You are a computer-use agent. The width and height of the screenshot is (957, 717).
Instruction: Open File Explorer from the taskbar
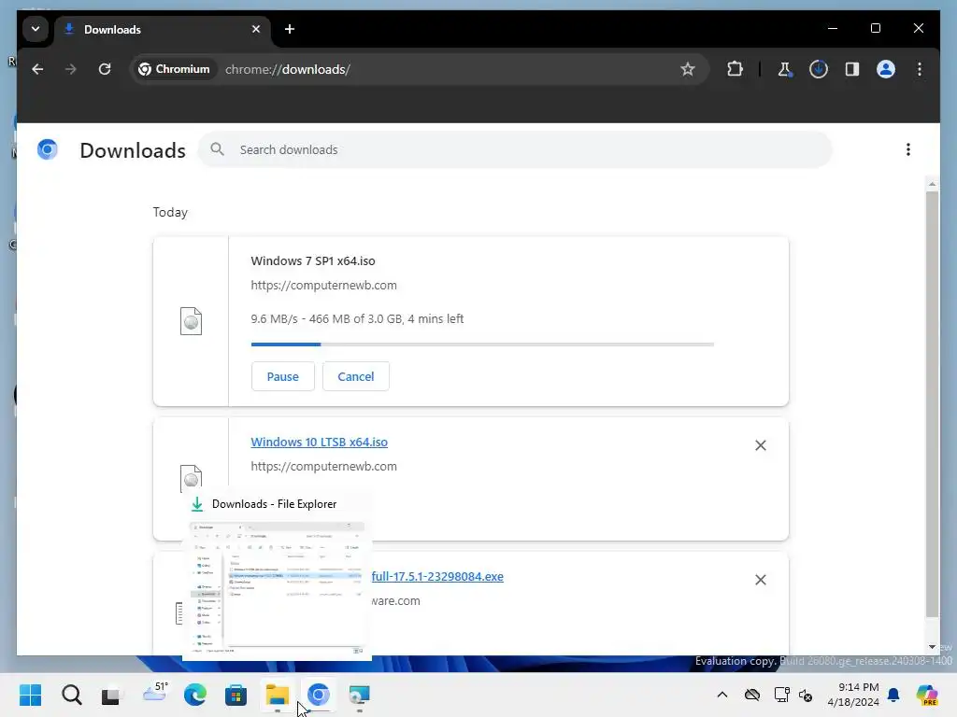pos(277,695)
